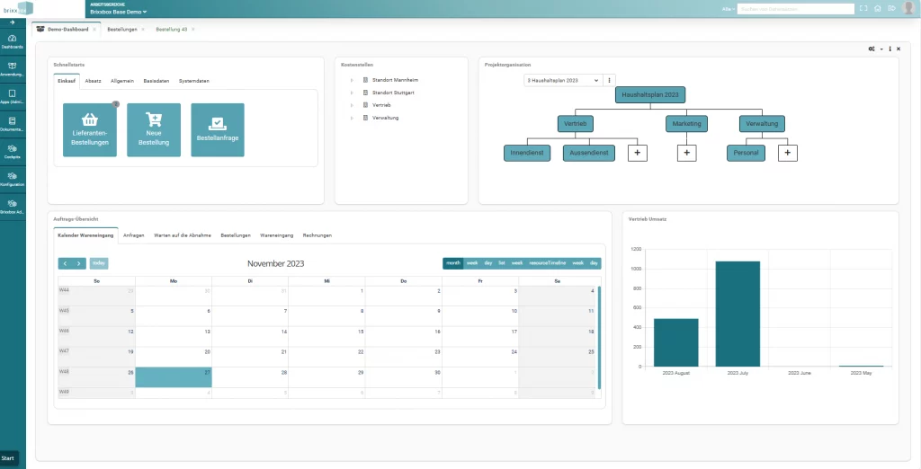
Task: Switch calendar to list view
Action: 502,263
